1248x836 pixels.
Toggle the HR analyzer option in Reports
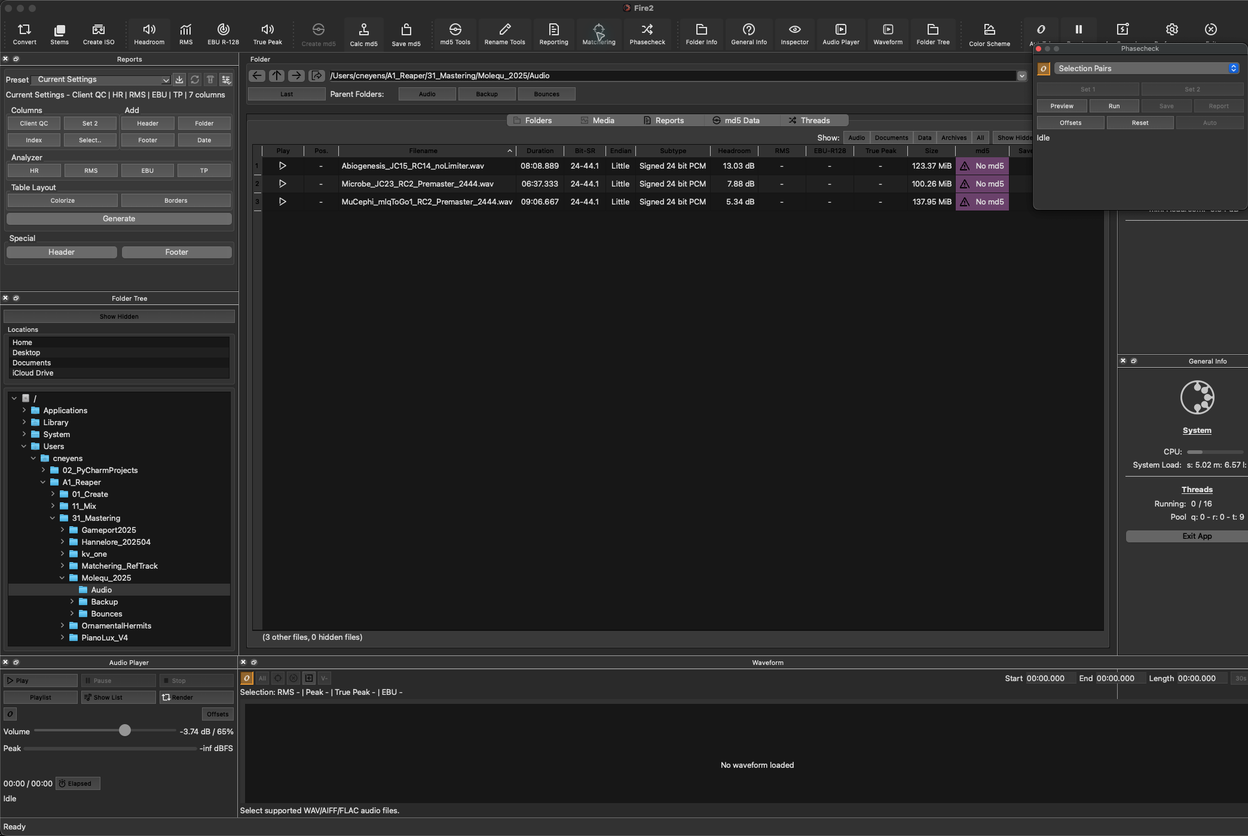tap(34, 170)
